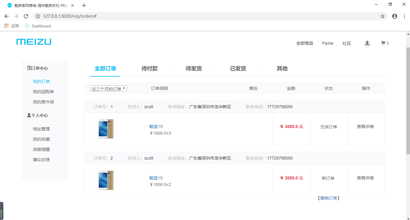Click the ￥1000.0×2 price text
The image size is (410, 220).
160,185
